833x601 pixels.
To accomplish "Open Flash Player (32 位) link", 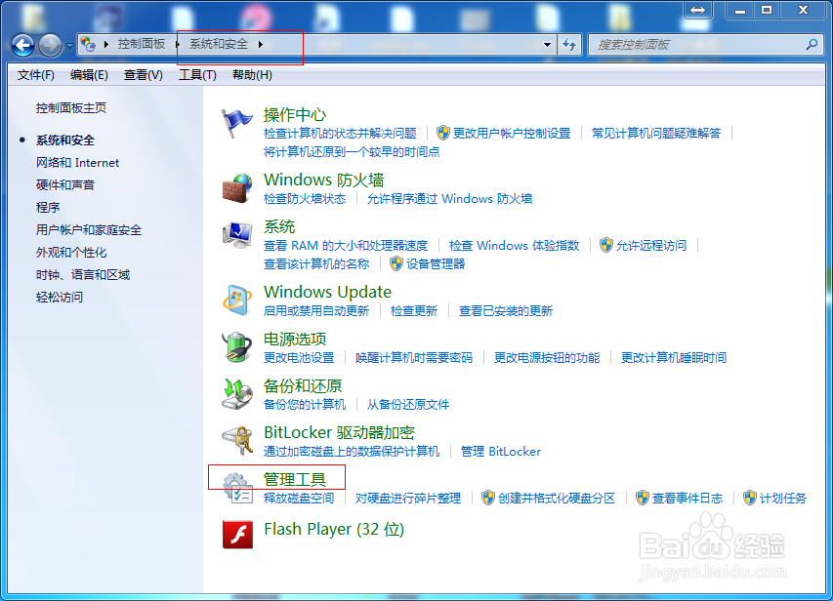I will (x=334, y=529).
